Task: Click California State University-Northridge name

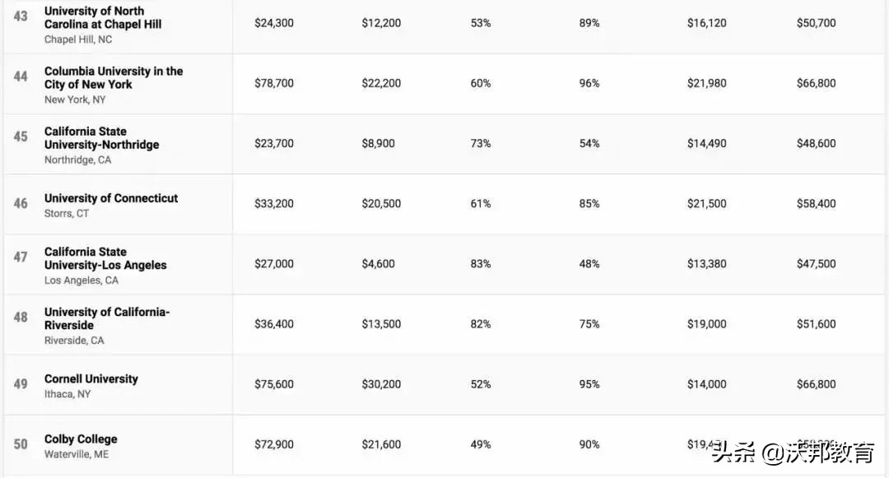Action: [101, 137]
